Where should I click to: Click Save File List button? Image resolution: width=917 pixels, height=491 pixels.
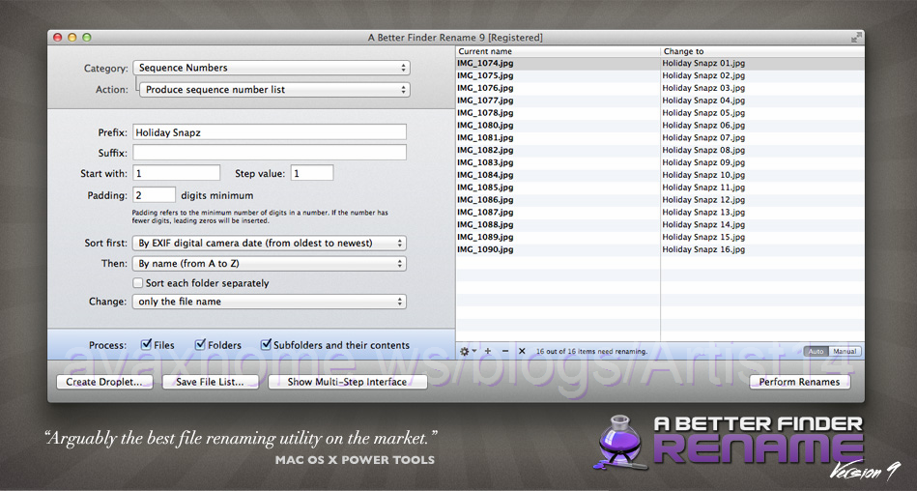(x=210, y=382)
